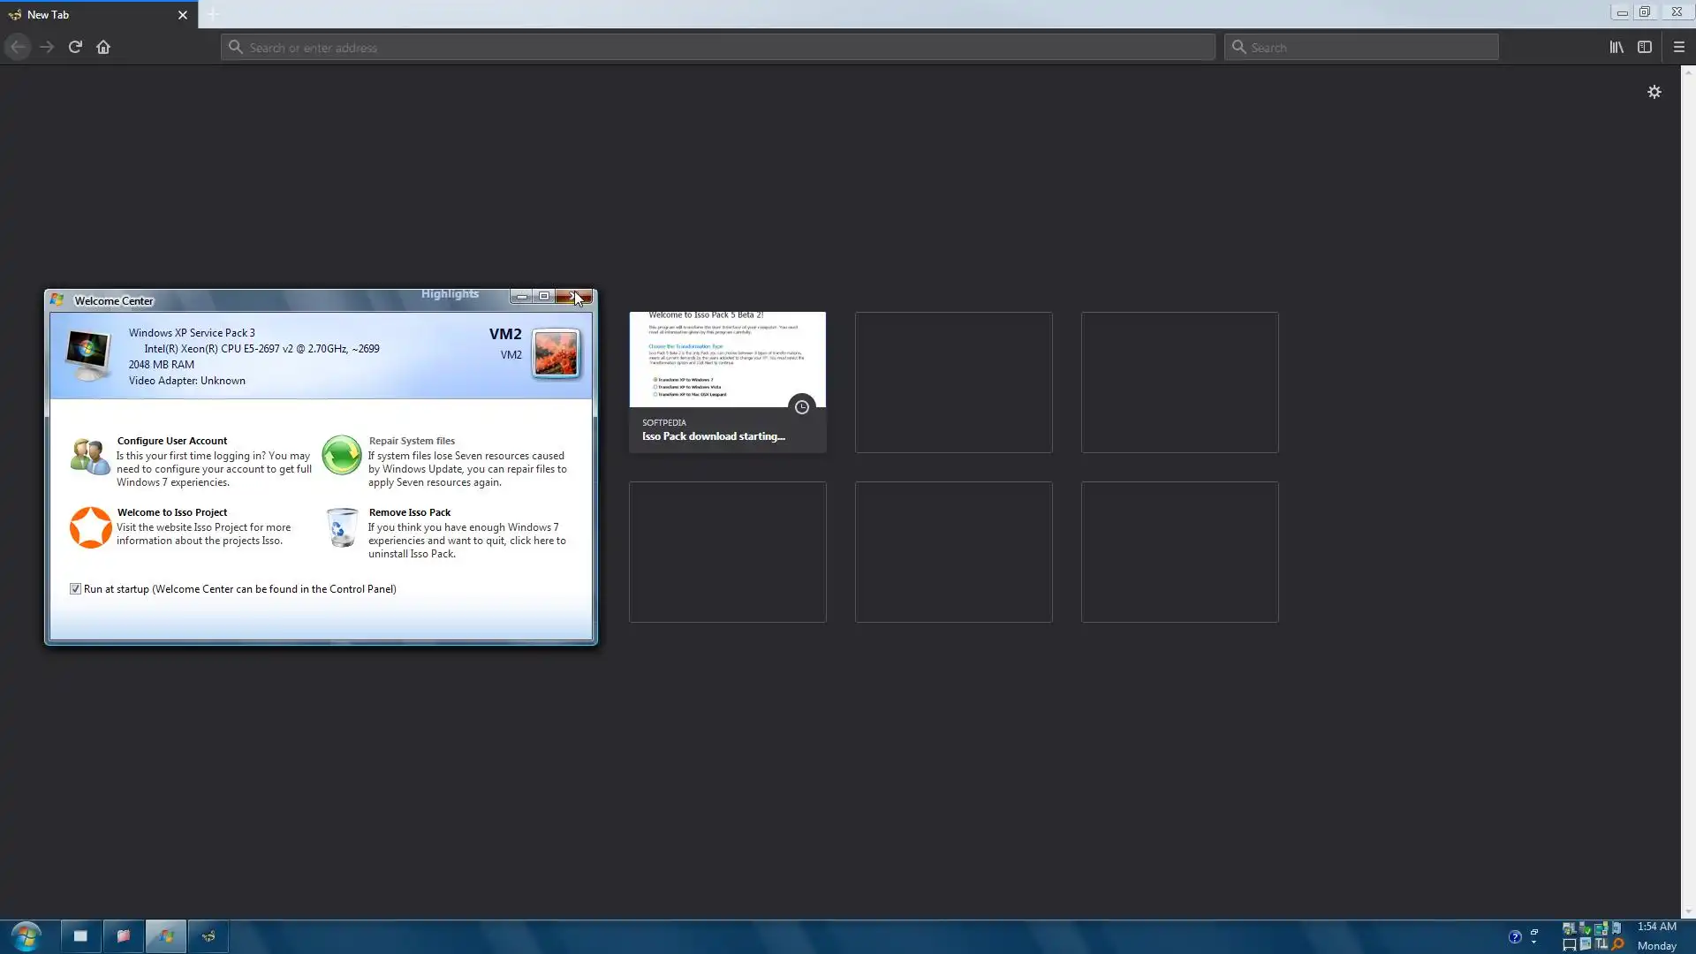This screenshot has height=954, width=1696.
Task: Open the hamburger application menu
Action: point(1679,47)
